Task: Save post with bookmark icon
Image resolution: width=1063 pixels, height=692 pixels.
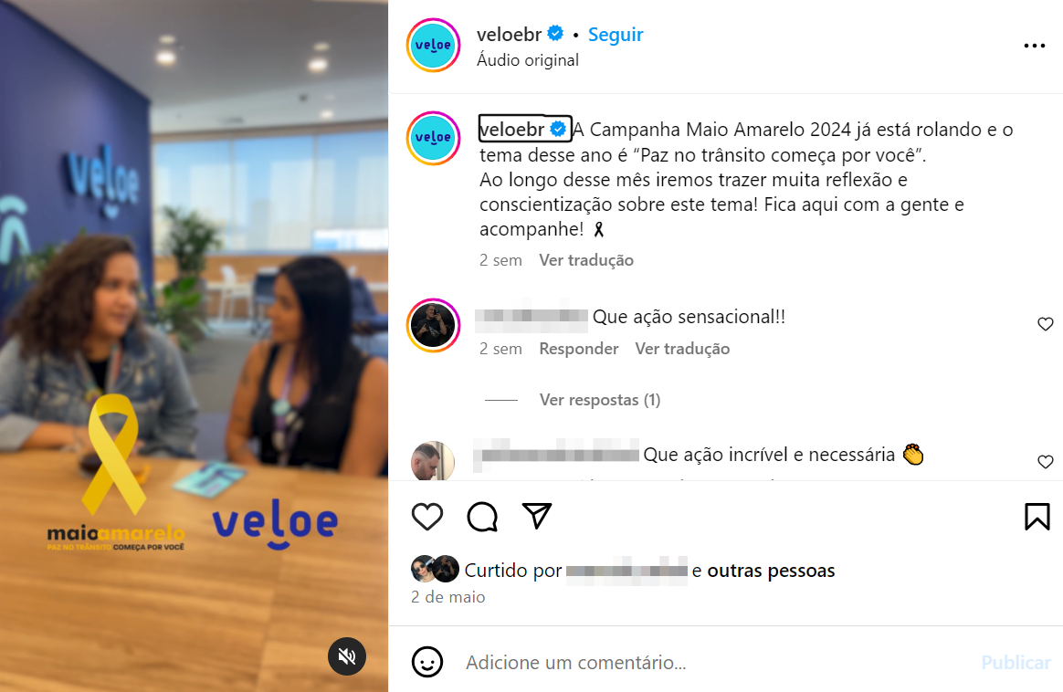Action: (x=1037, y=517)
